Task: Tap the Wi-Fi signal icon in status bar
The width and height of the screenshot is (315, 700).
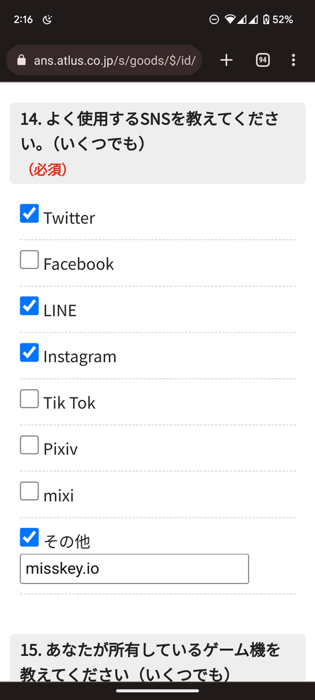Action: (x=230, y=19)
